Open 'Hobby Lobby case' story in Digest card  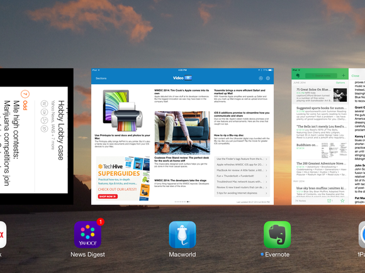click(x=61, y=131)
